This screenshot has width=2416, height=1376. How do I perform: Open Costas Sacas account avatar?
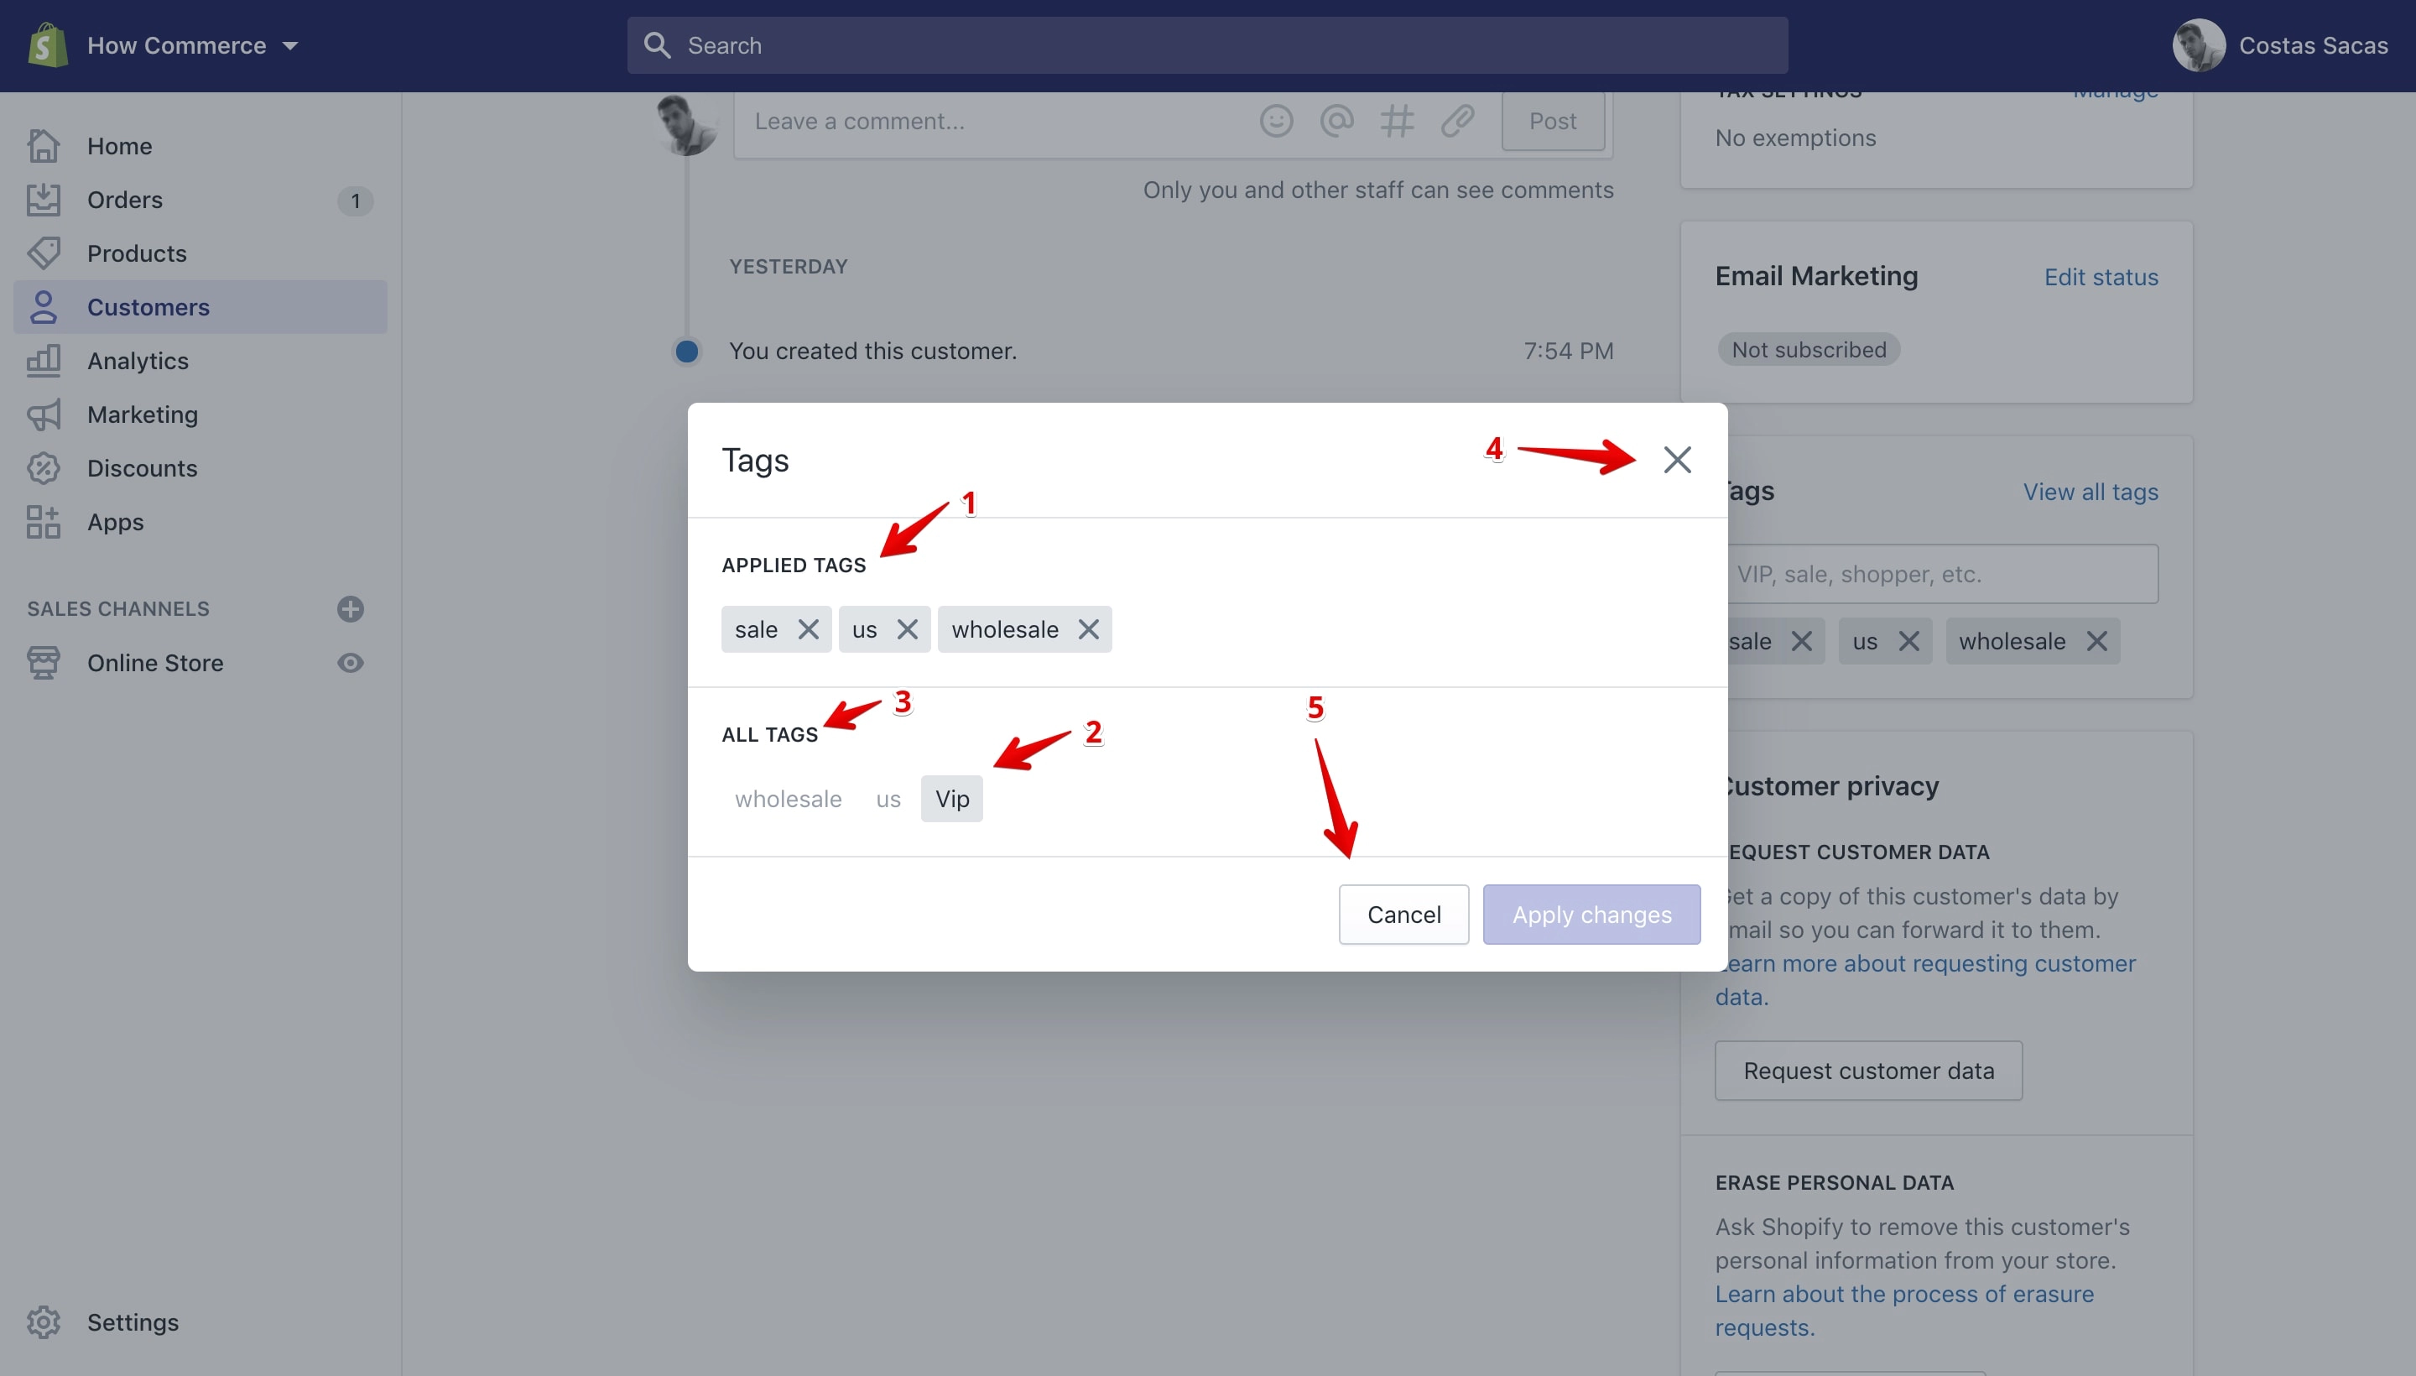pyautogui.click(x=2198, y=45)
